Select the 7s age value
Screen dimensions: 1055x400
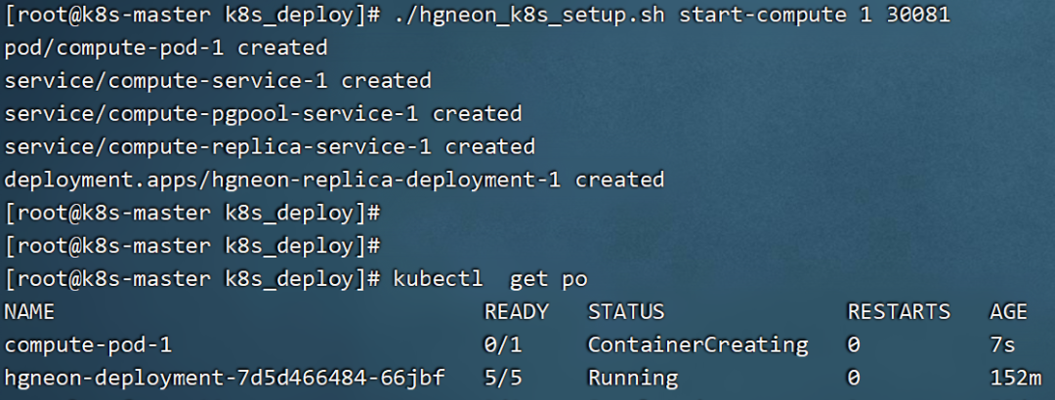point(1002,344)
